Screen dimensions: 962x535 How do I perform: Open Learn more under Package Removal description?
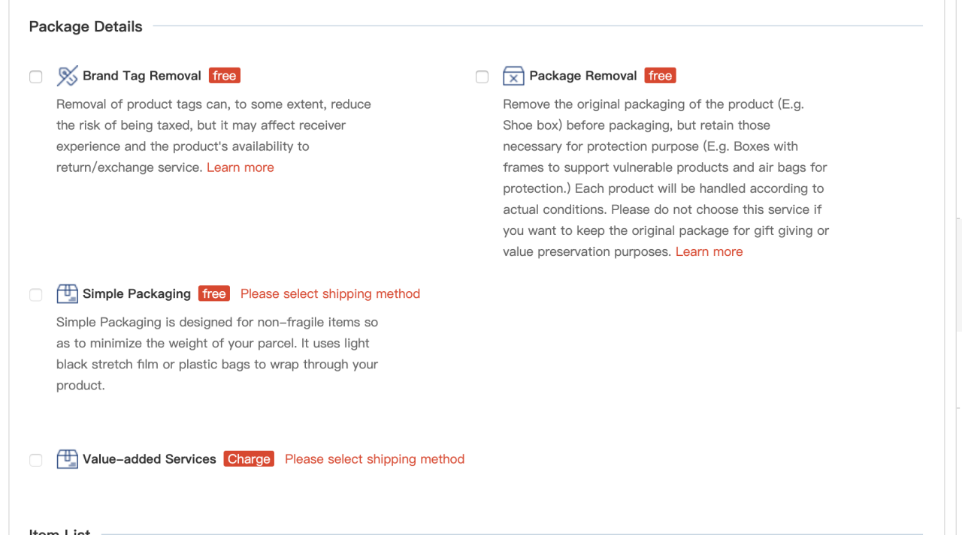coord(709,251)
